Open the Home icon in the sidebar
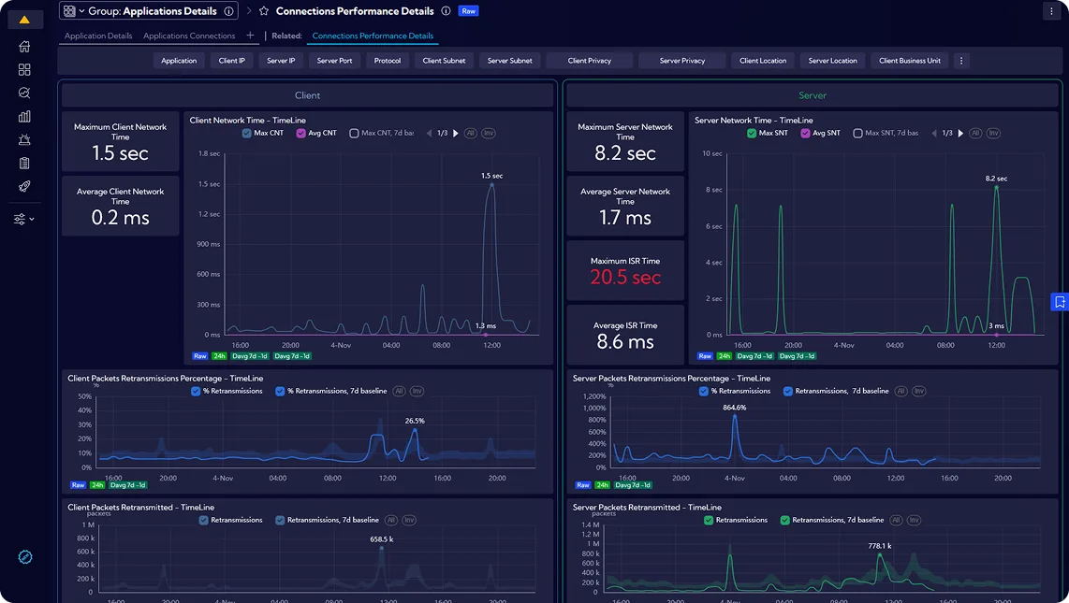This screenshot has width=1069, height=603. point(24,47)
